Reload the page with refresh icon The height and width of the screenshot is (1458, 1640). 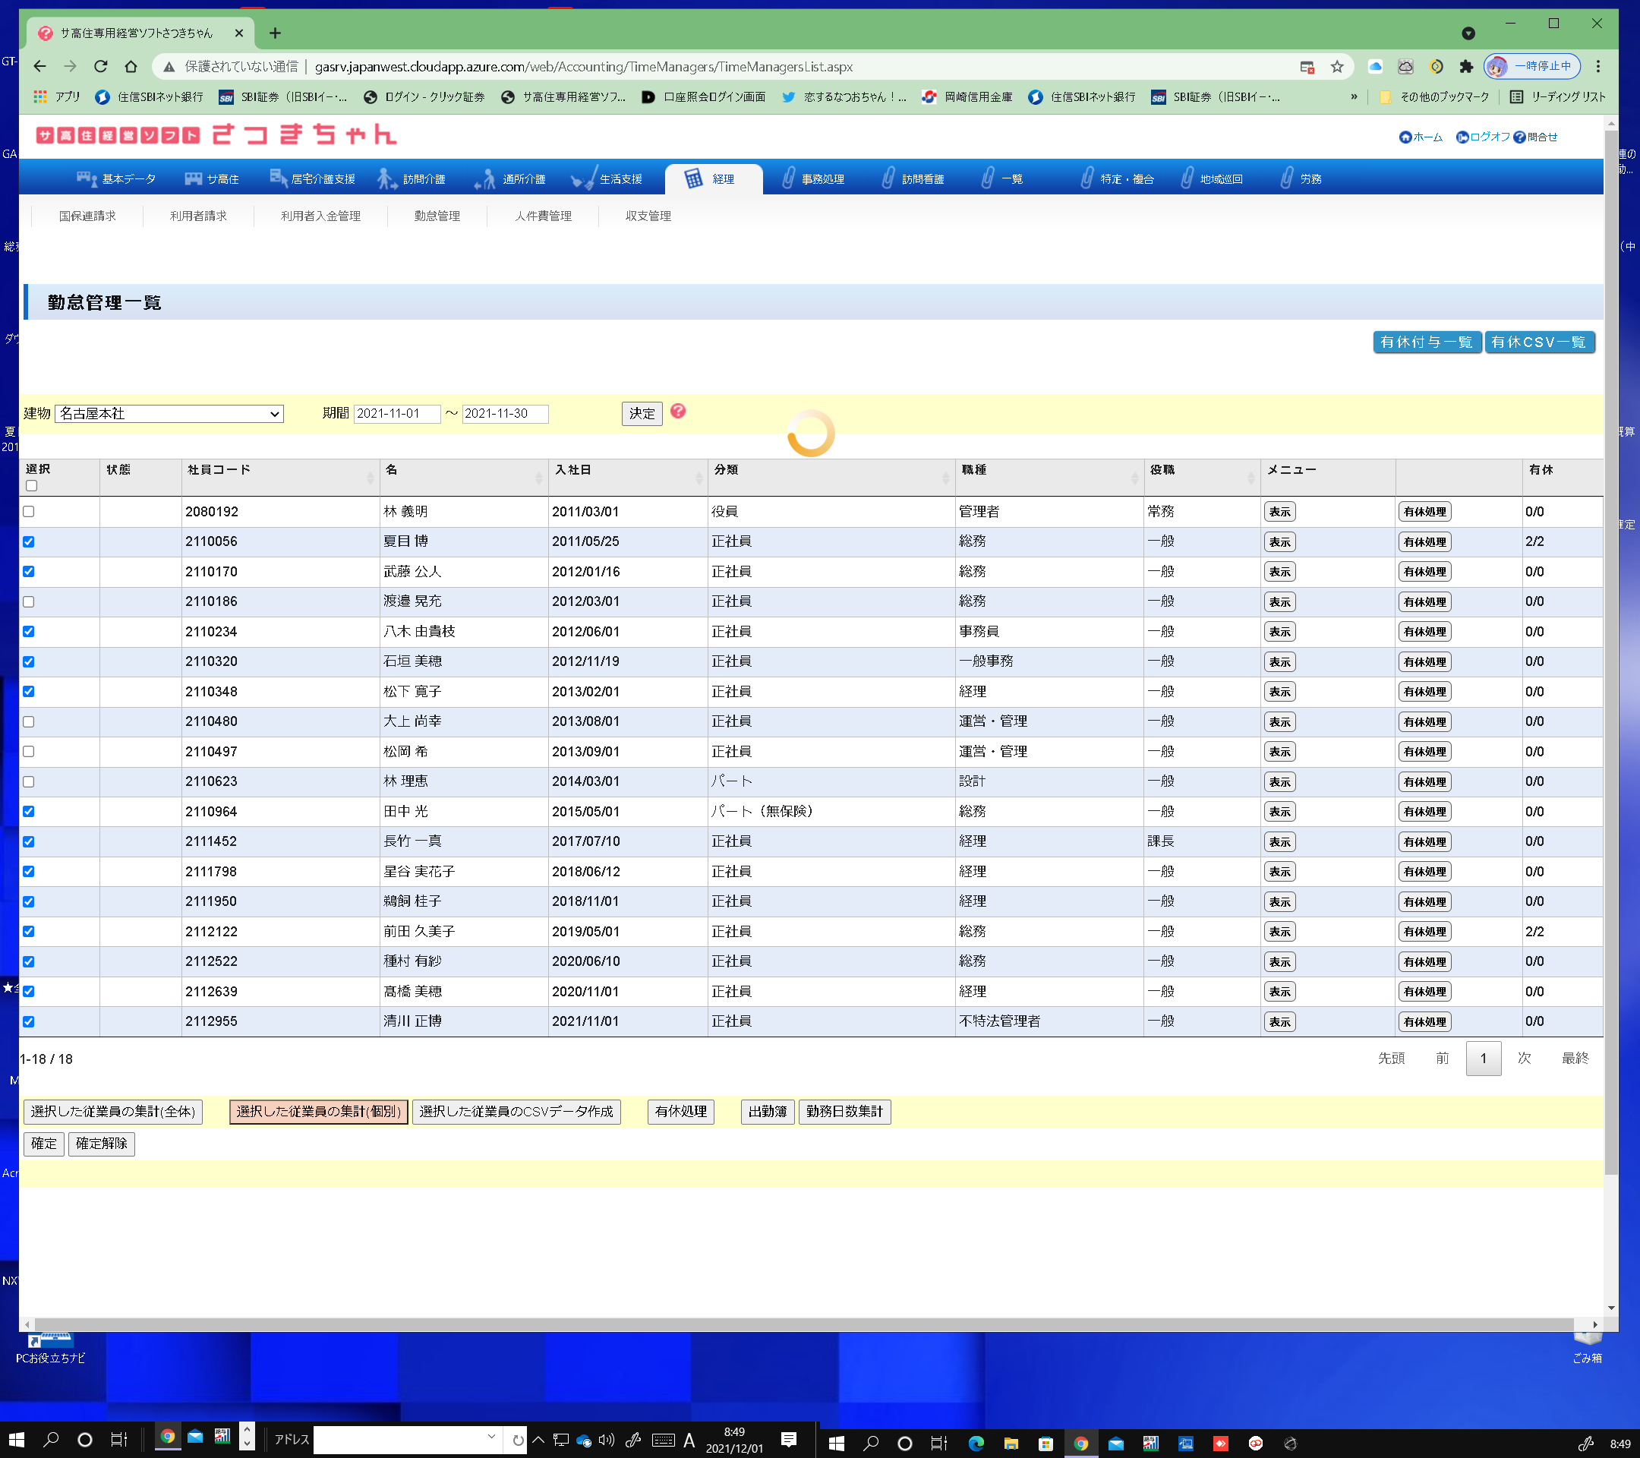[x=100, y=67]
